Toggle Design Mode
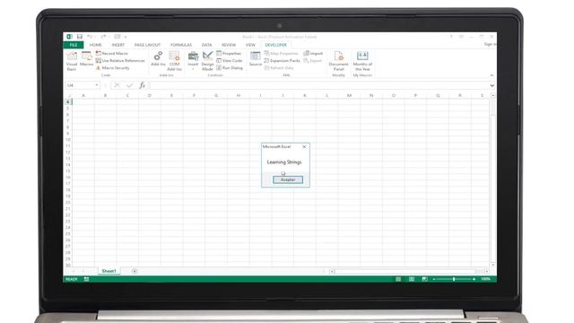 coord(207,61)
